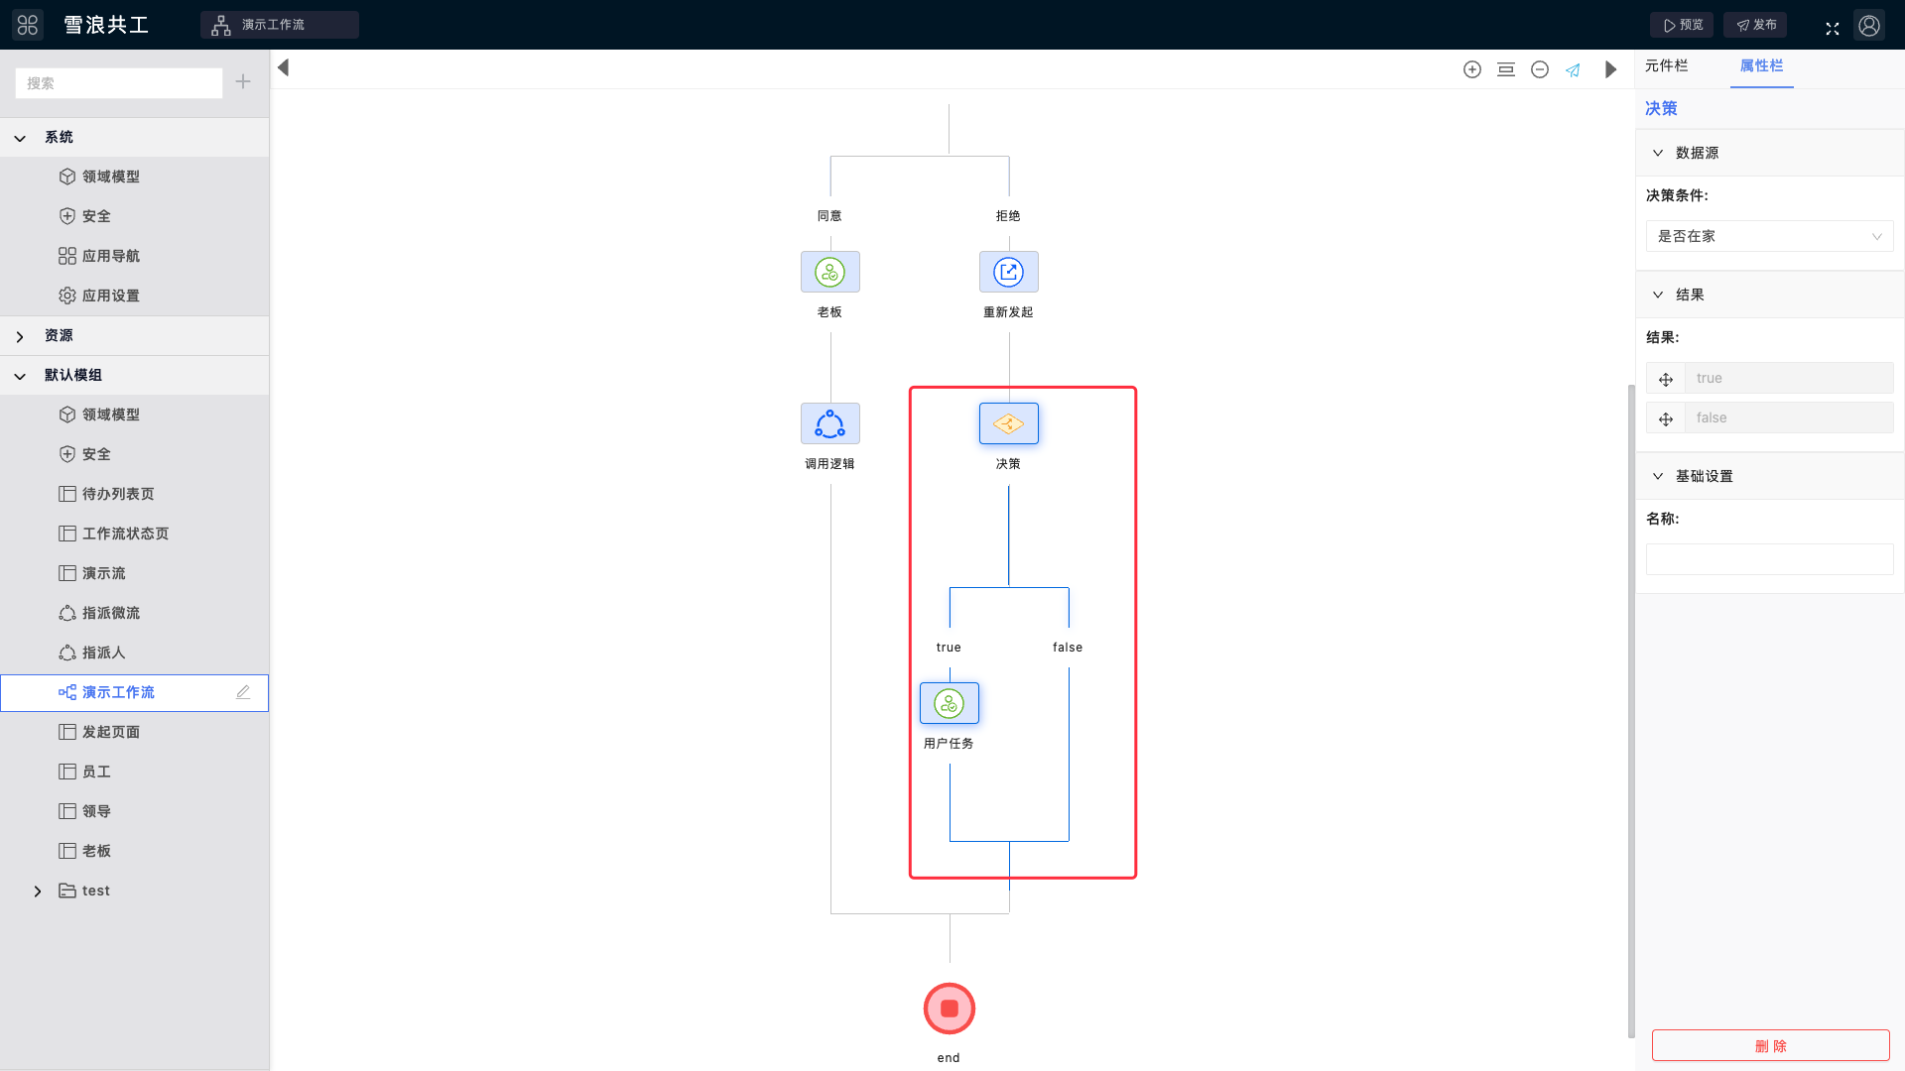Collapse left sidebar with triangle arrow
1905x1071 pixels.
point(284,67)
